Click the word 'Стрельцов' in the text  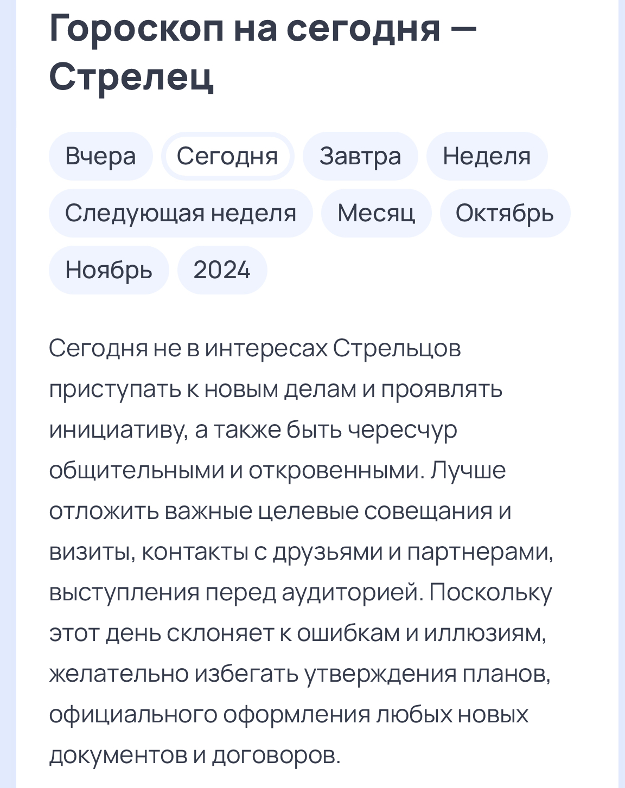tap(397, 349)
